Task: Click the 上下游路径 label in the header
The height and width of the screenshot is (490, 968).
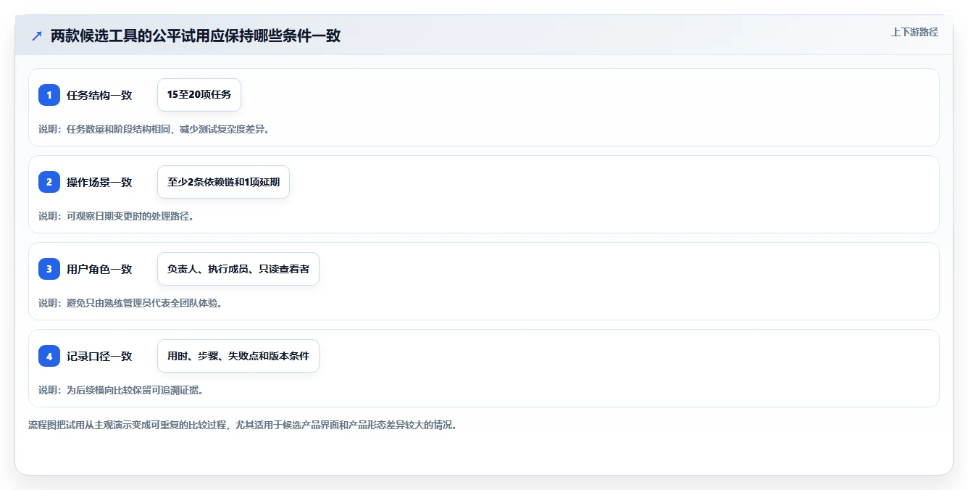Action: [x=914, y=32]
